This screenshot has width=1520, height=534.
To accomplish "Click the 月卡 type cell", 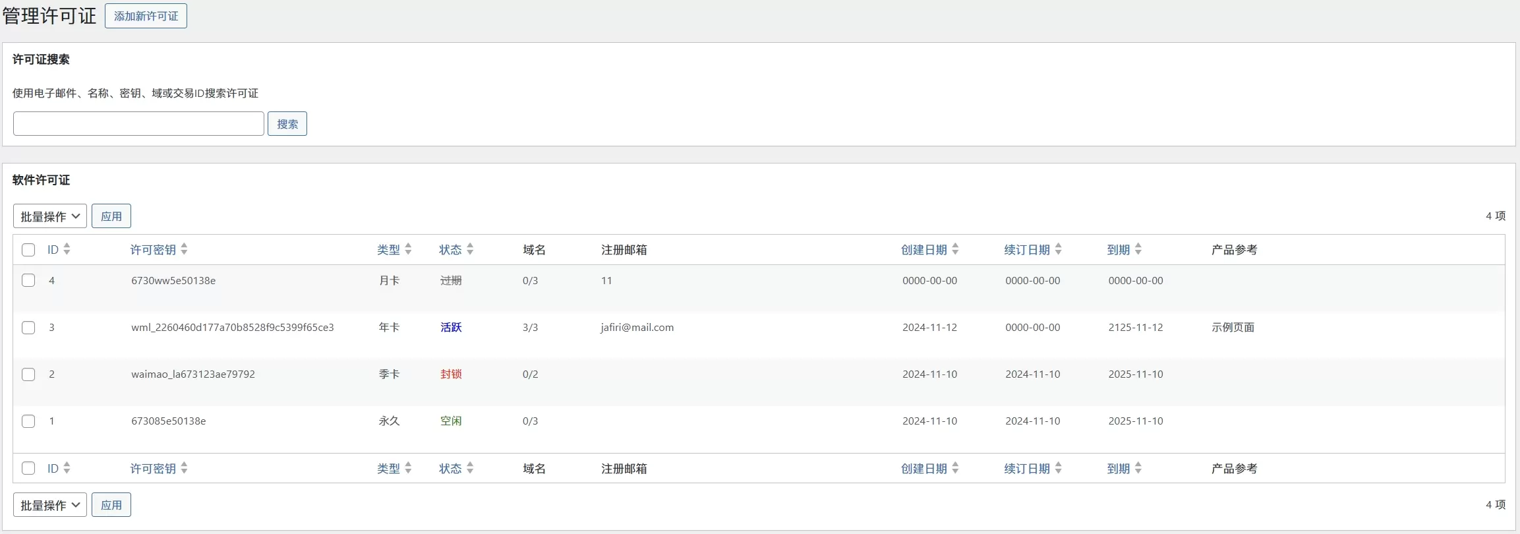I will [x=389, y=281].
